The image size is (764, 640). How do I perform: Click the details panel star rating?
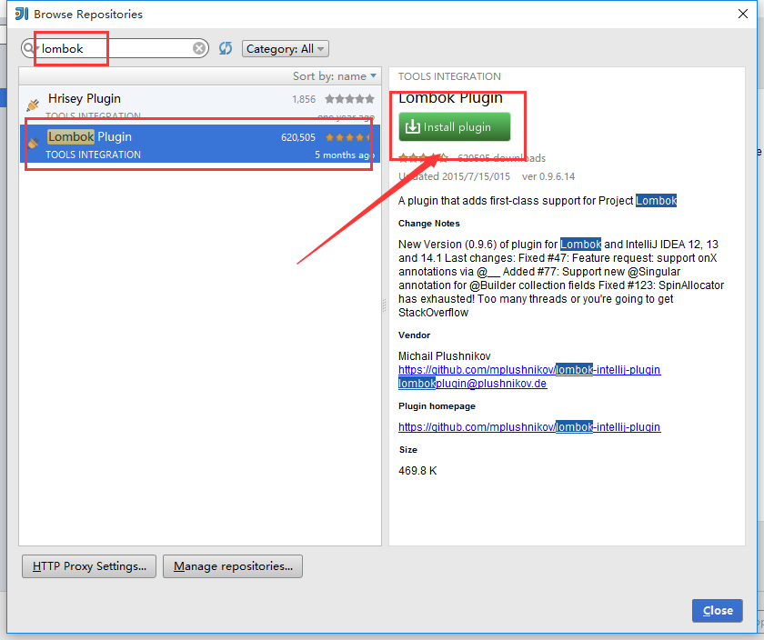coord(424,158)
